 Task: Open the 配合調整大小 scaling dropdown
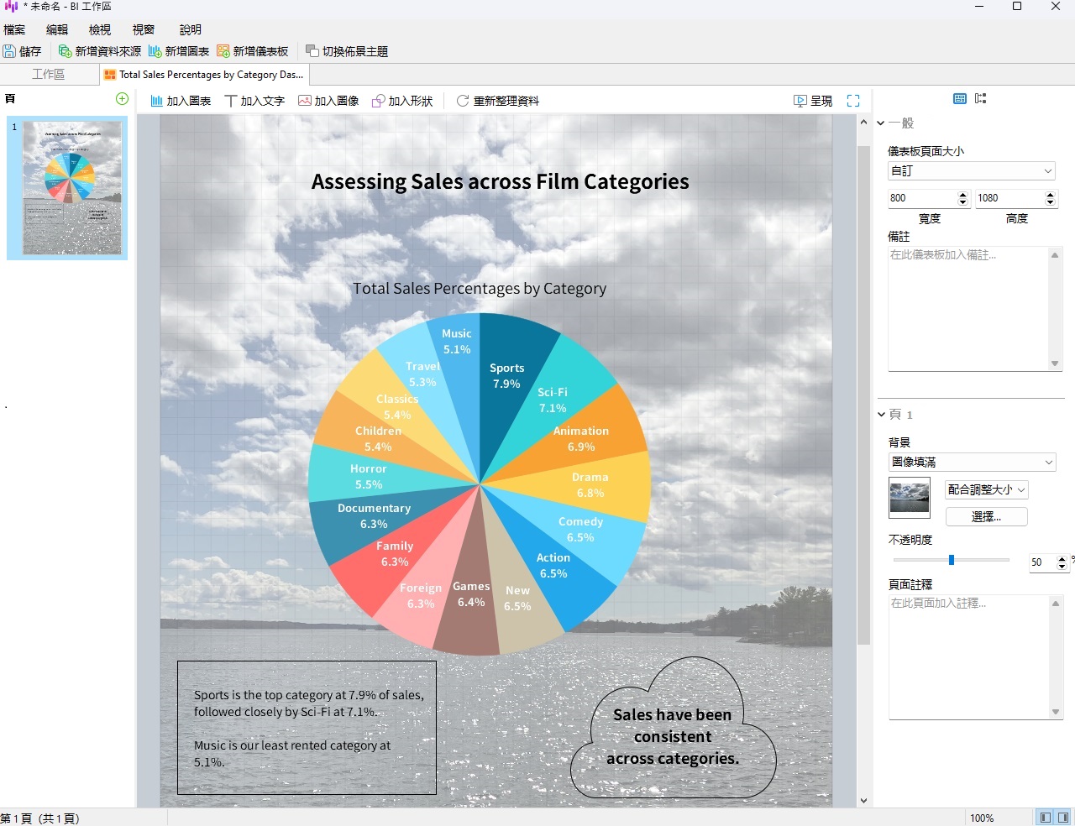[986, 489]
